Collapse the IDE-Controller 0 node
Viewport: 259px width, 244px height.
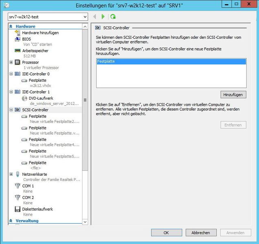11,74
